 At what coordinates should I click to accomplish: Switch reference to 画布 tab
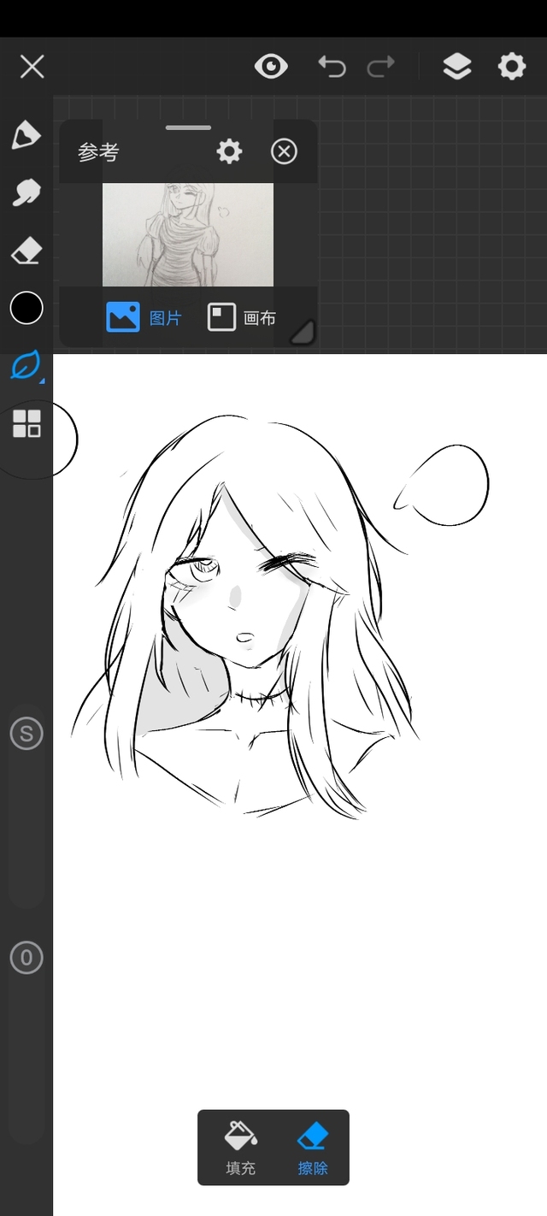click(242, 318)
